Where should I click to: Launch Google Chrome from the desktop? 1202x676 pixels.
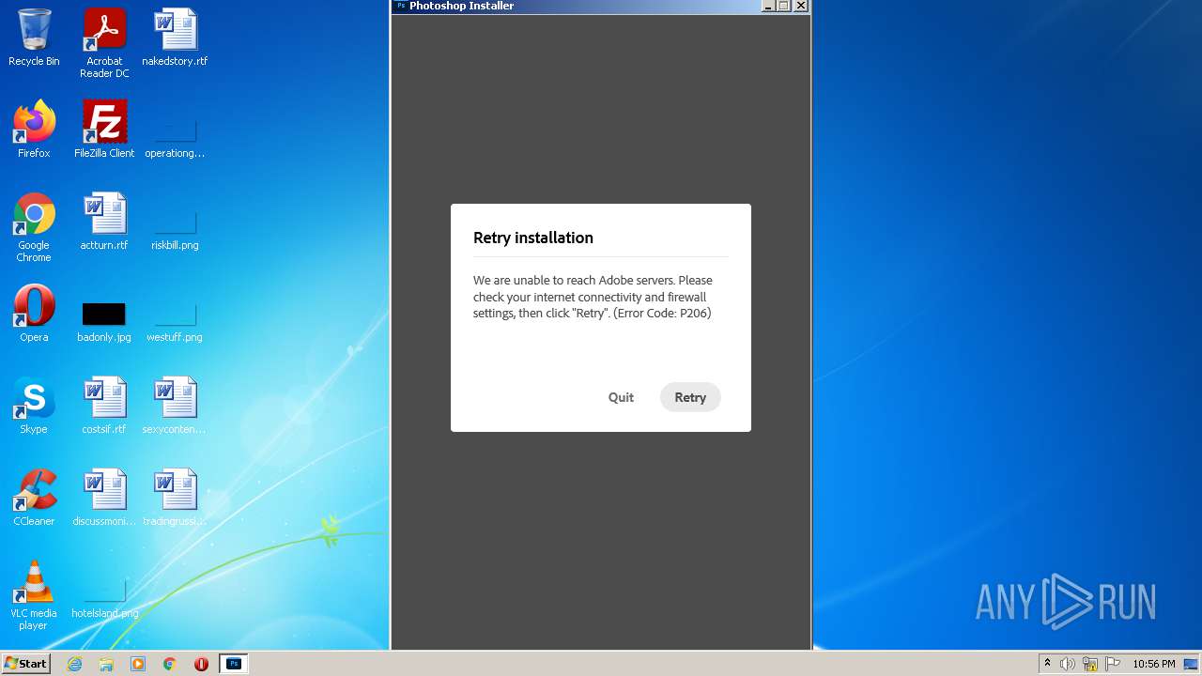click(x=34, y=227)
